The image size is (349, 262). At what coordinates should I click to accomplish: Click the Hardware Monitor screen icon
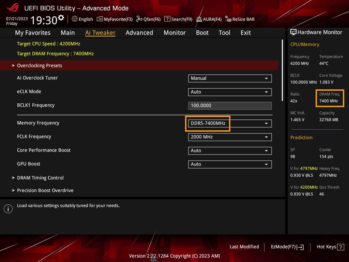tap(293, 32)
